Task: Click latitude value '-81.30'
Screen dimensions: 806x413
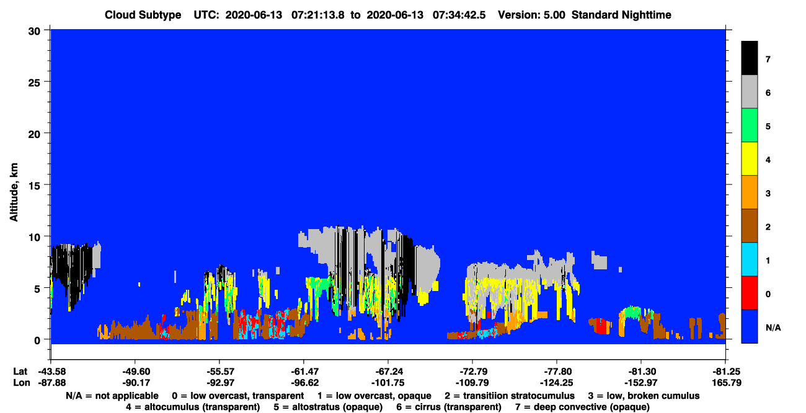Action: tap(641, 371)
